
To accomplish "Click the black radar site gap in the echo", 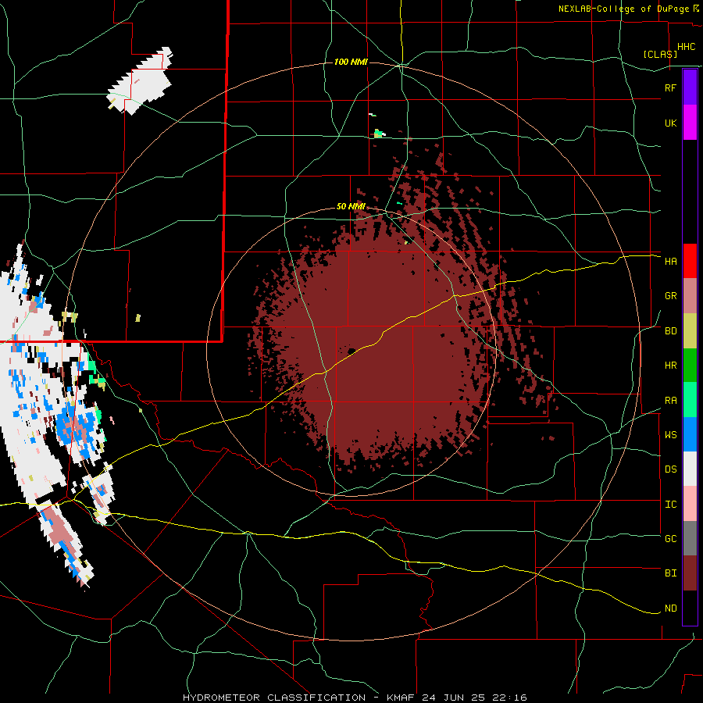I will (351, 351).
